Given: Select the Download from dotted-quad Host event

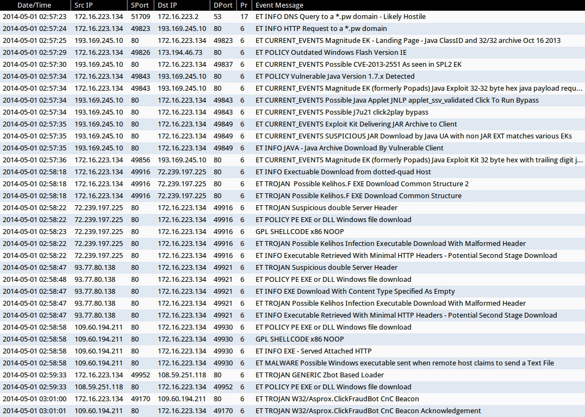Looking at the screenshot, I should [343, 172].
